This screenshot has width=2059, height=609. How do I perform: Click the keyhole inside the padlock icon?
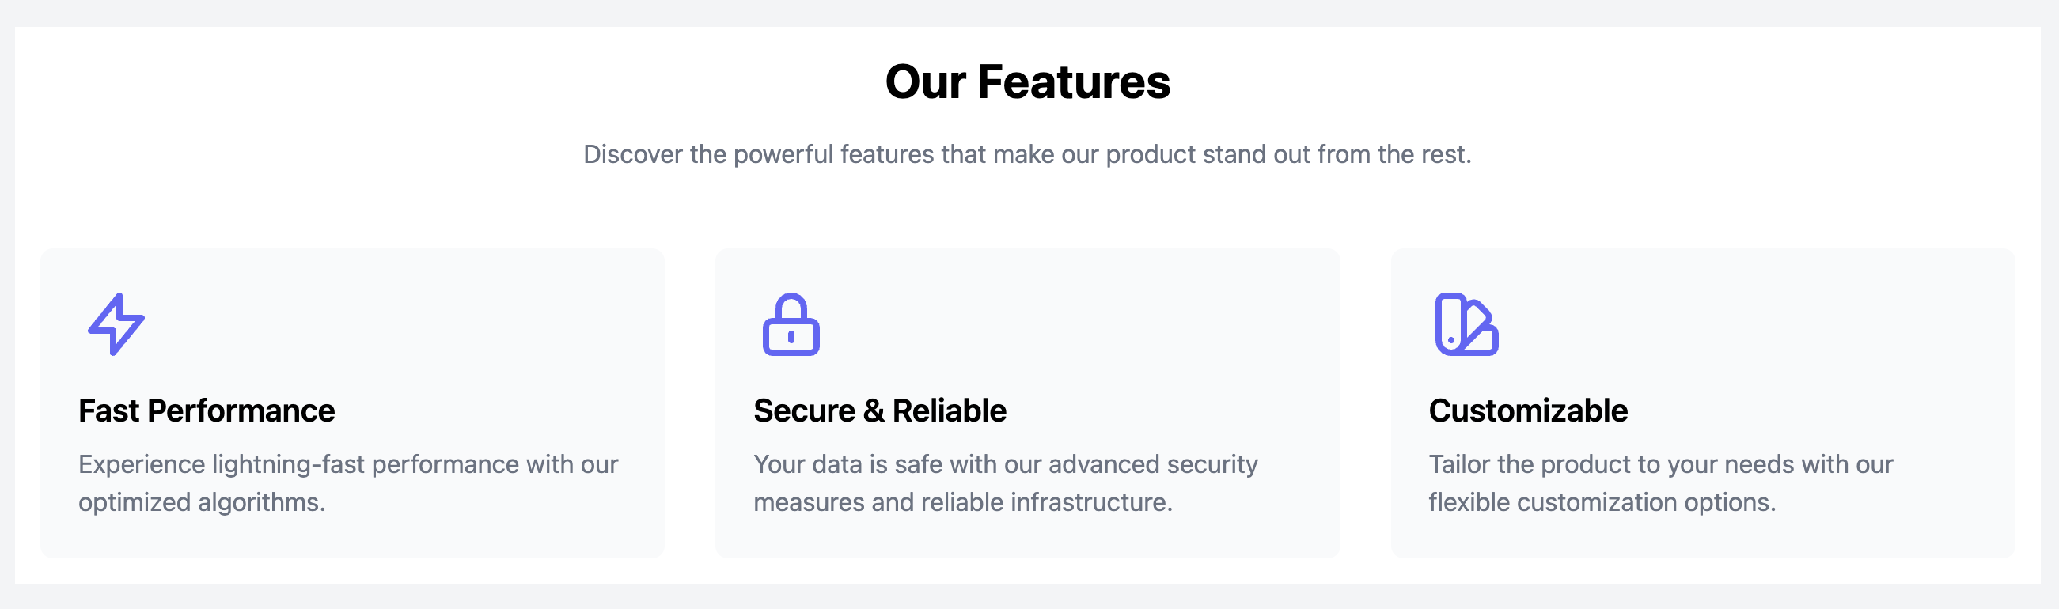[x=791, y=337]
